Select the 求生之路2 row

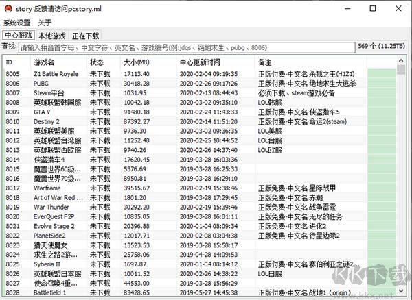(x=185, y=255)
